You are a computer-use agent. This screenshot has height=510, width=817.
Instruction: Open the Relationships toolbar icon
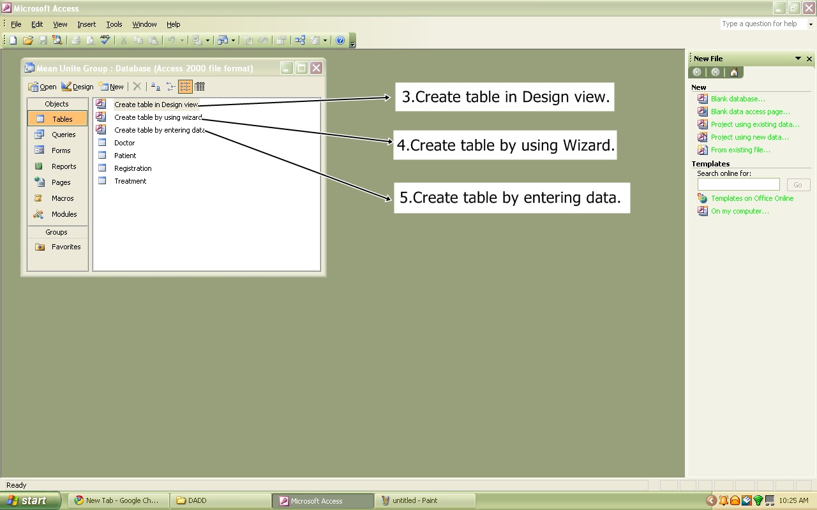pos(300,40)
